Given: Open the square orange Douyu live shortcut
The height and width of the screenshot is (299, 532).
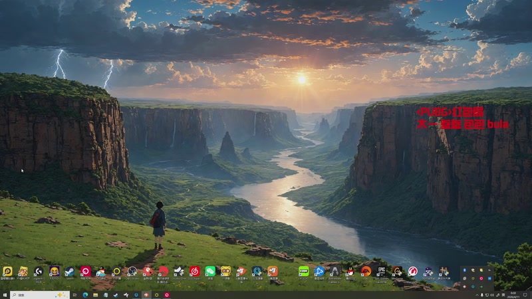Looking at the screenshot, I should (273, 271).
